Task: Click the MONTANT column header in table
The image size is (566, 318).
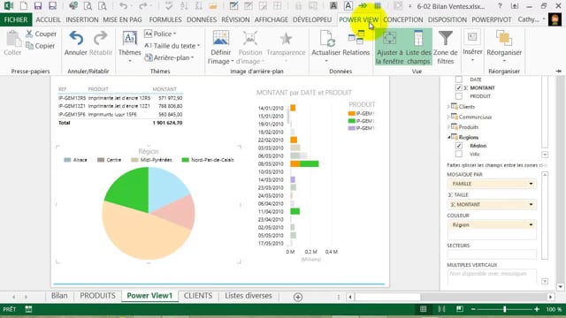Action: click(164, 89)
